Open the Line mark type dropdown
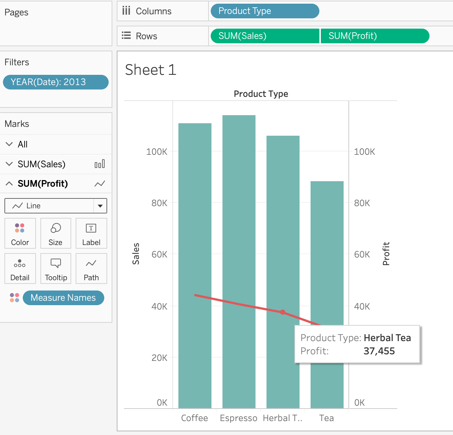This screenshot has width=453, height=435. [x=100, y=206]
